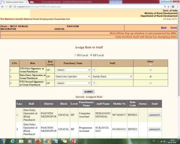
Task: Click the 'Already Assigned Role' heading
Action: 89,97
